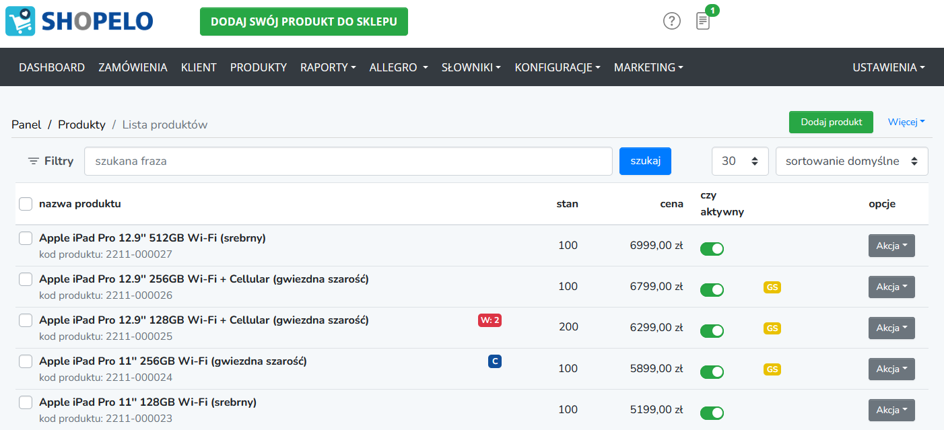
Task: Open product Apple iPad Pro 11'' 128GB Wi-Fi (srebrny)
Action: [147, 402]
